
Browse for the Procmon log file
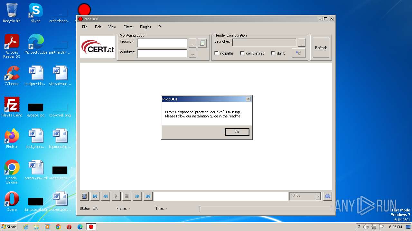tap(192, 43)
